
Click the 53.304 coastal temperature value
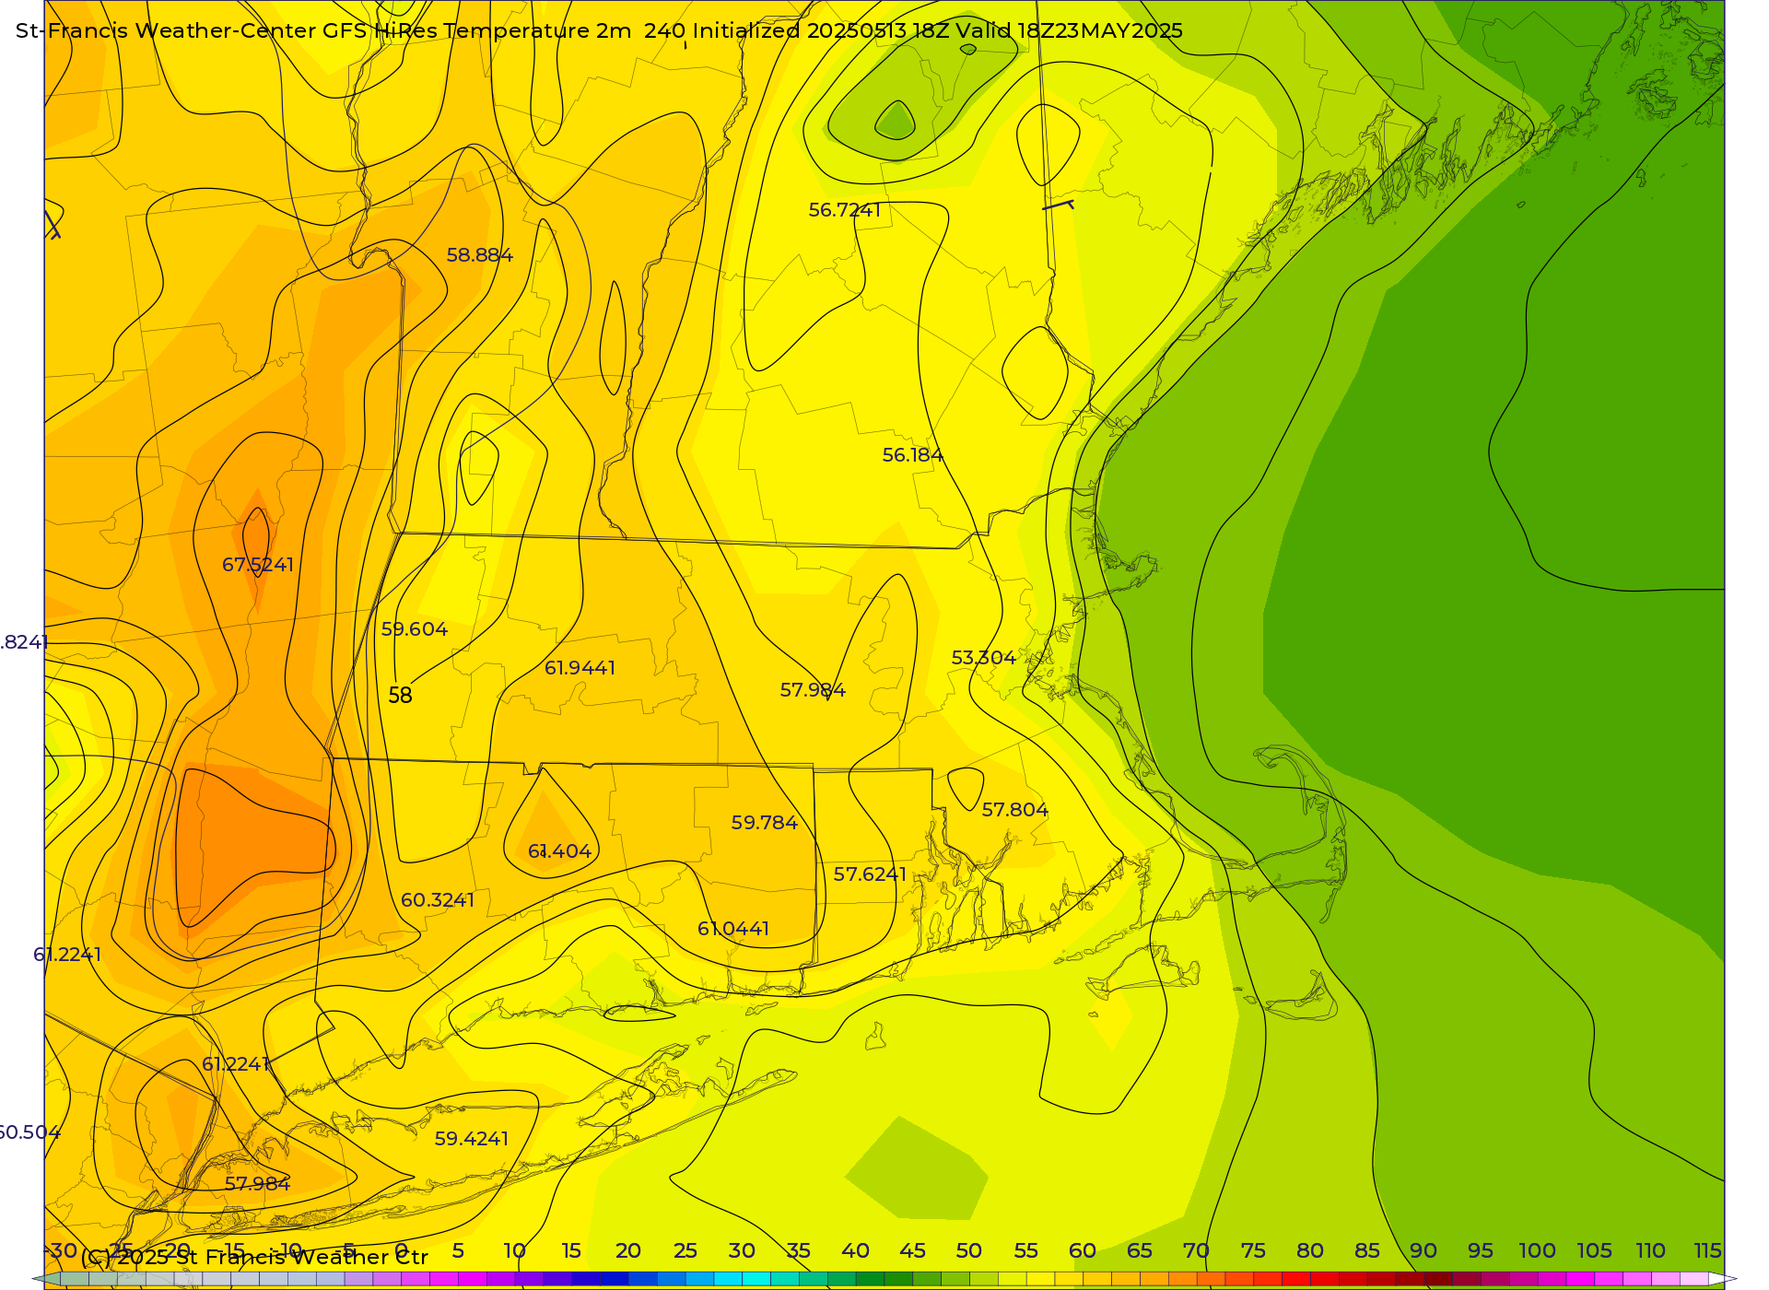click(x=984, y=658)
